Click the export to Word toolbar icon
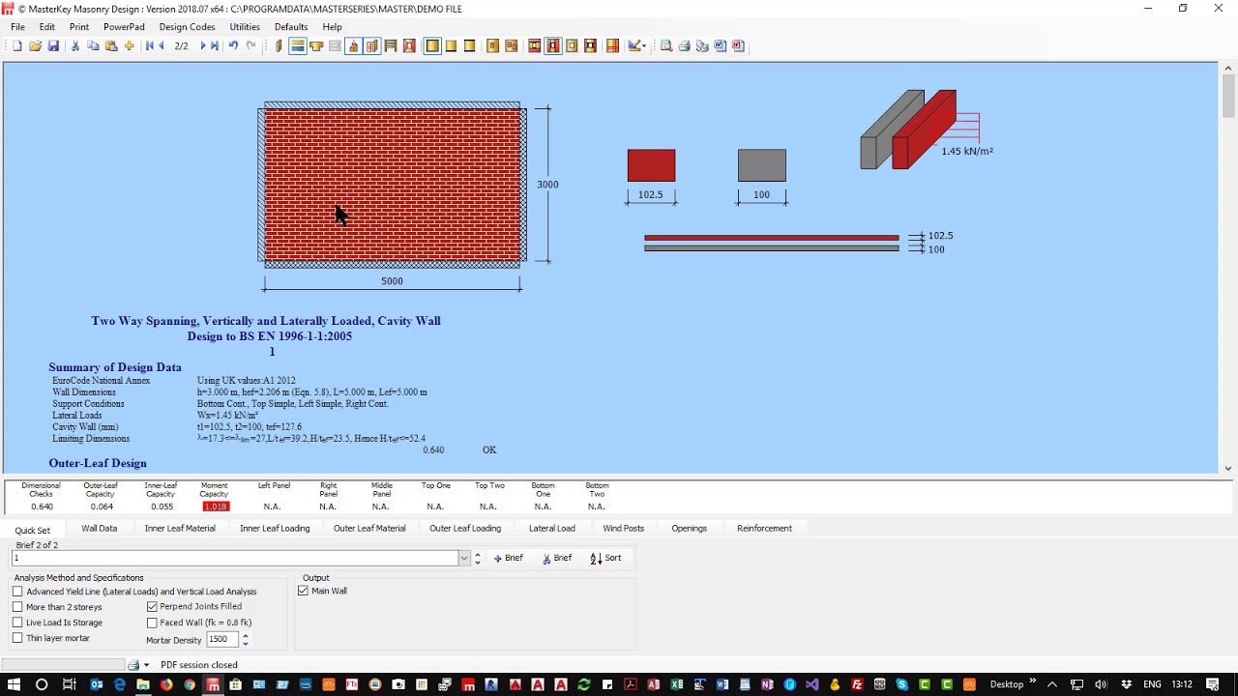The image size is (1238, 696). tap(720, 45)
